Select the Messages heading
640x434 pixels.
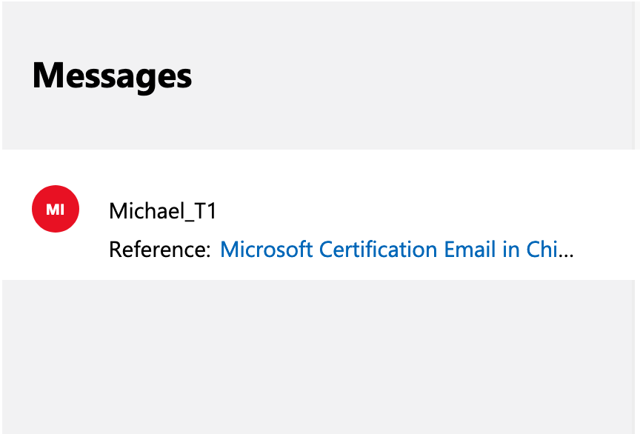(x=112, y=77)
